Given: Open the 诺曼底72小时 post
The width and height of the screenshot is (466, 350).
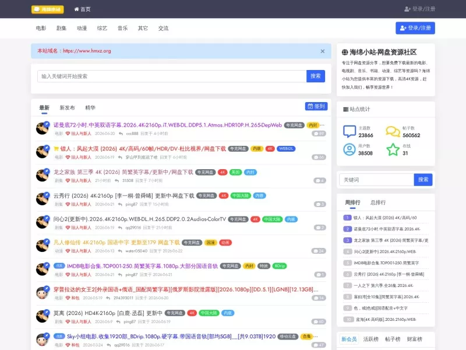Looking at the screenshot, I should click(x=168, y=125).
